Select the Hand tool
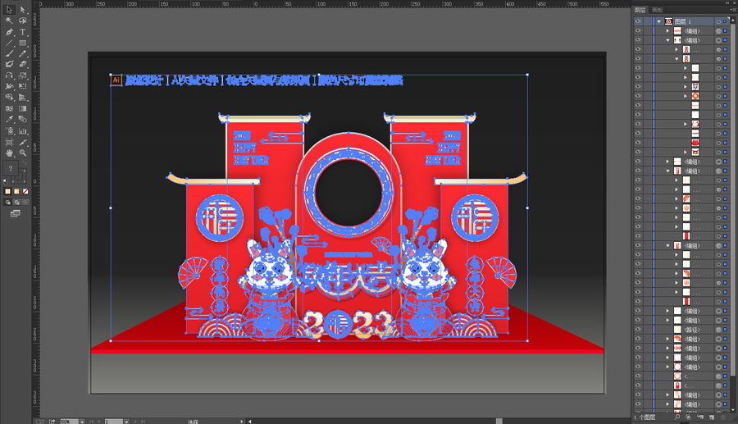Viewport: 738px width, 424px height. point(9,153)
